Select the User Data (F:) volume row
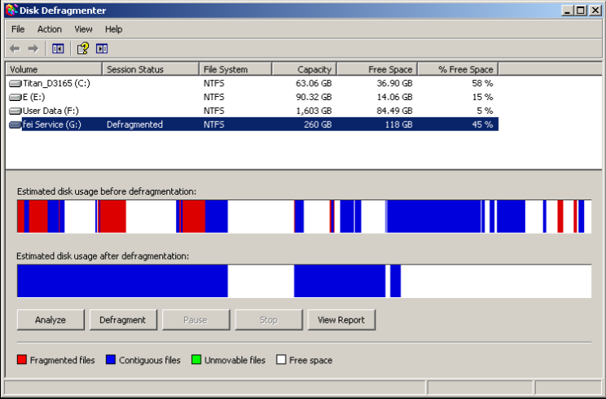606x399 pixels. 253,112
